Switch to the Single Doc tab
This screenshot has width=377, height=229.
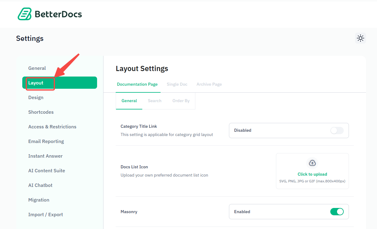pos(177,84)
